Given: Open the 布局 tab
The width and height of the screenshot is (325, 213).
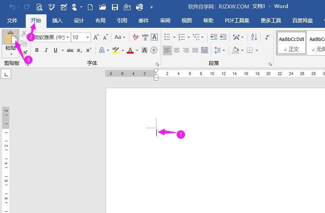Looking at the screenshot, I should (x=101, y=21).
